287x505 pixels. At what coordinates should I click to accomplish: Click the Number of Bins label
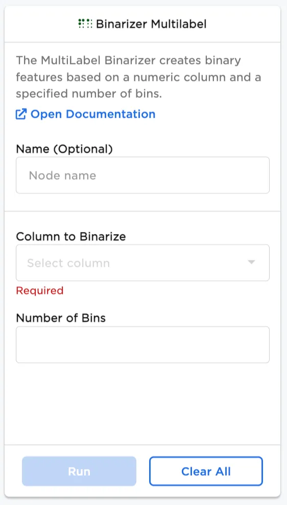click(61, 318)
